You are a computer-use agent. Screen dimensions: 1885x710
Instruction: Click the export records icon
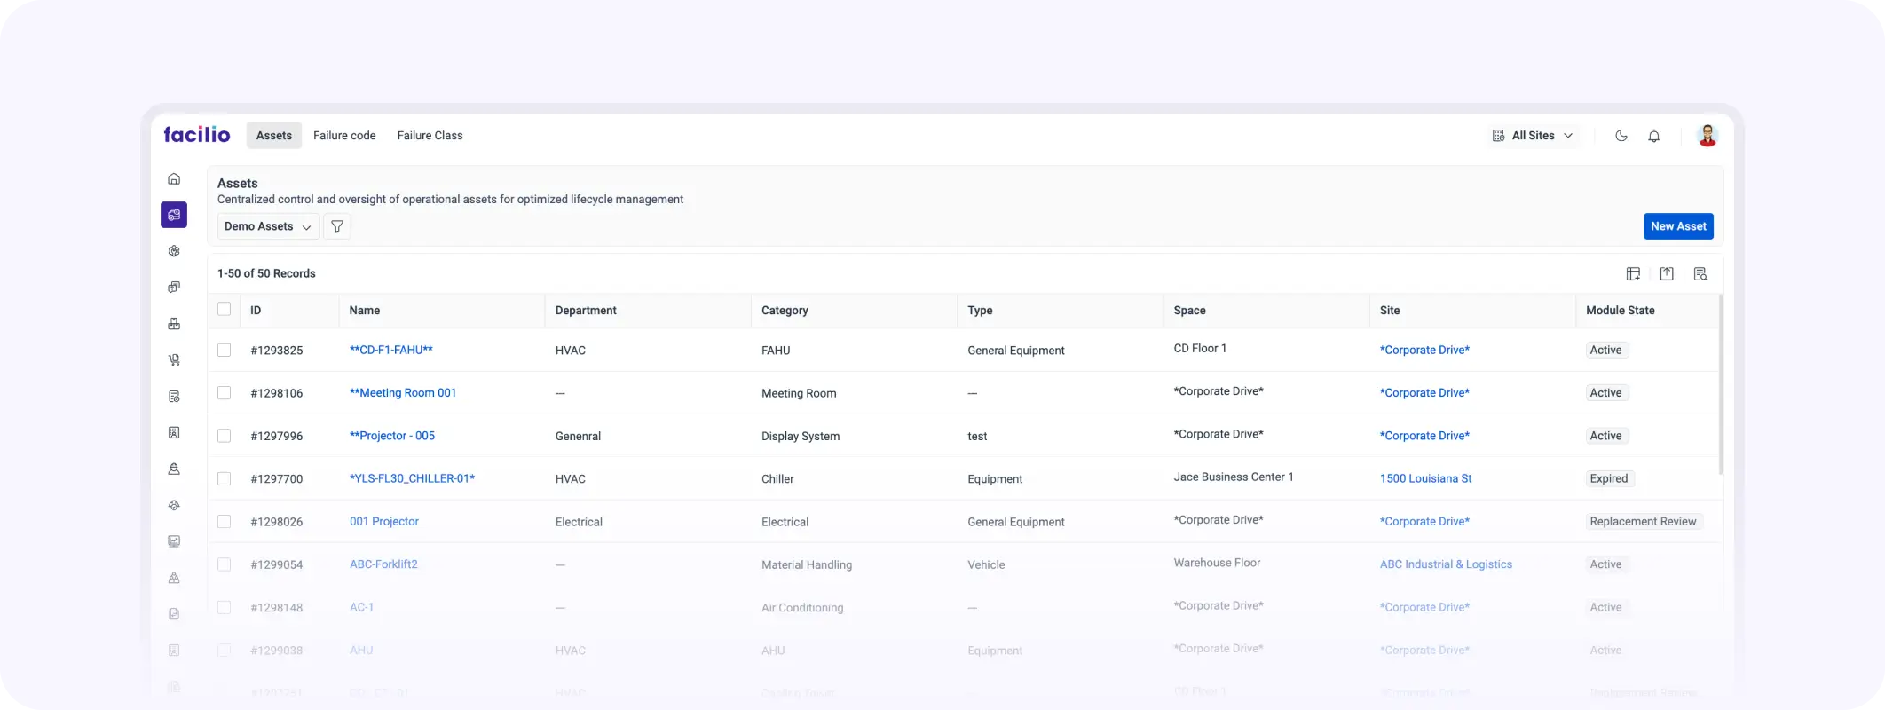point(1667,274)
